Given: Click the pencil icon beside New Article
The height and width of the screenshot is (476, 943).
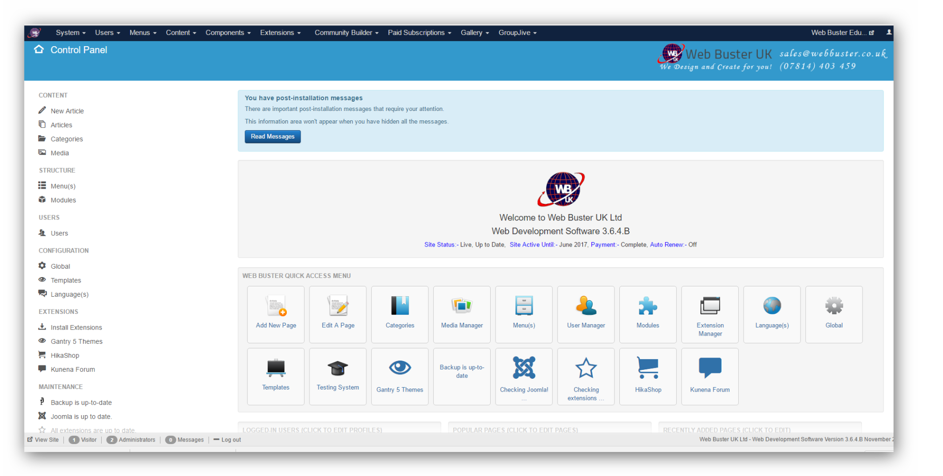Looking at the screenshot, I should click(42, 110).
